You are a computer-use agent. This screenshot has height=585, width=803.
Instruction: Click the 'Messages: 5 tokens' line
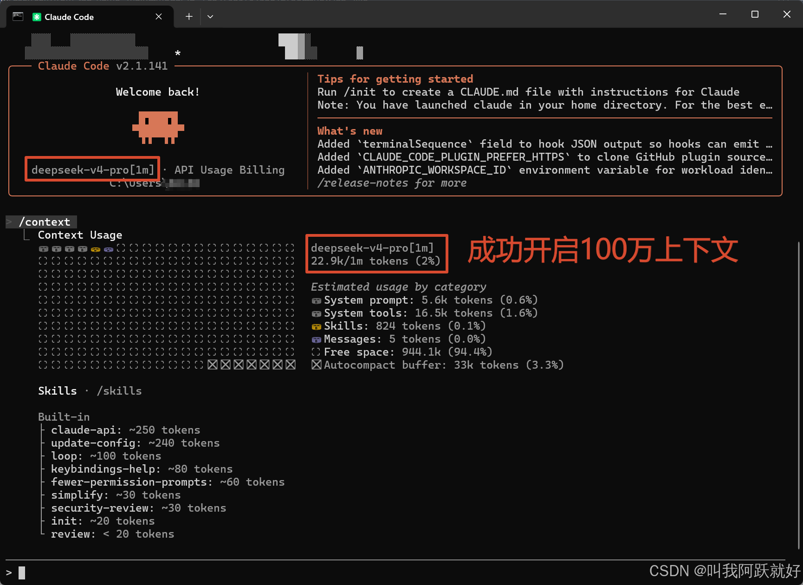click(405, 339)
